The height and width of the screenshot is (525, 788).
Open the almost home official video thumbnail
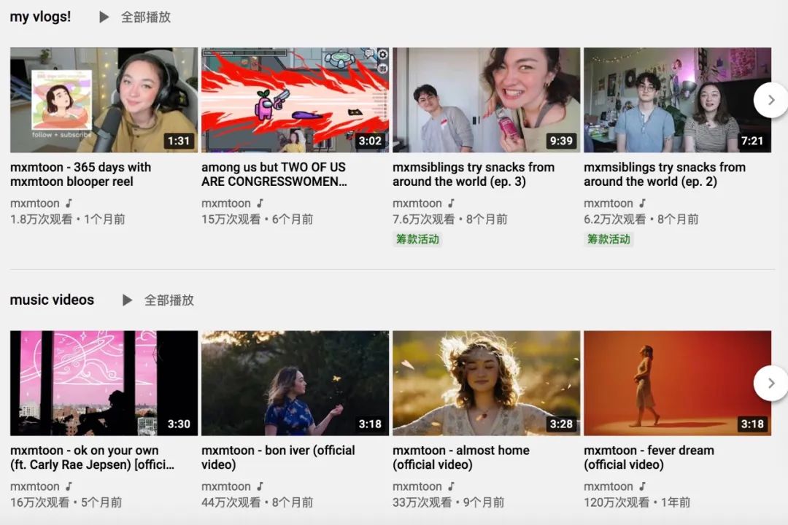coord(486,383)
